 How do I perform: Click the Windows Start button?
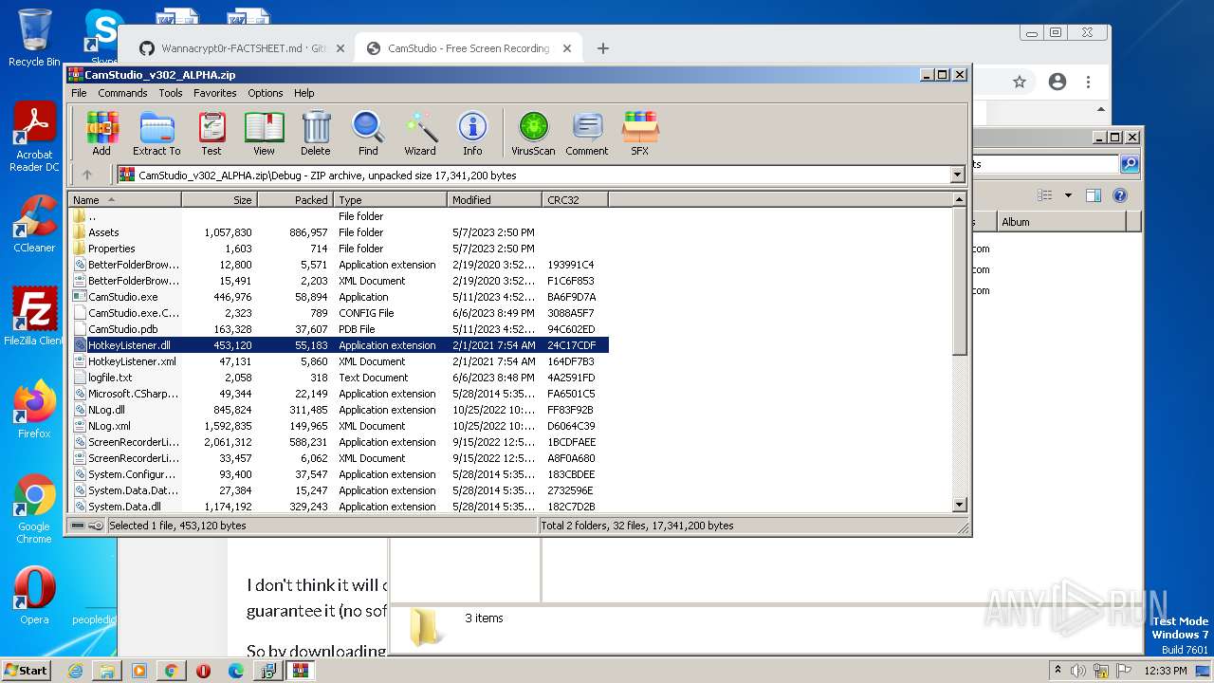click(27, 670)
